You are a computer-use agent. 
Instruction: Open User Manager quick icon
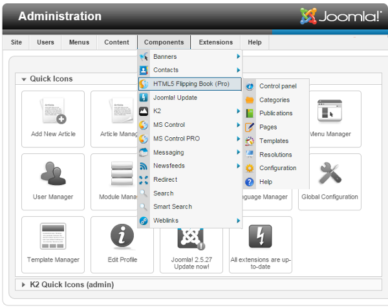pyautogui.click(x=53, y=182)
